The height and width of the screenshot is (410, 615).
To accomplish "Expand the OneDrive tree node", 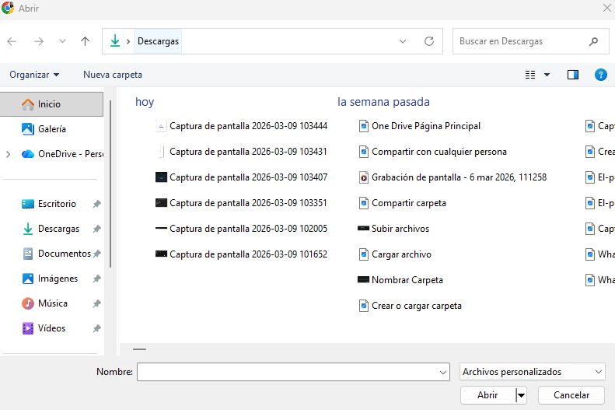I will 9,154.
